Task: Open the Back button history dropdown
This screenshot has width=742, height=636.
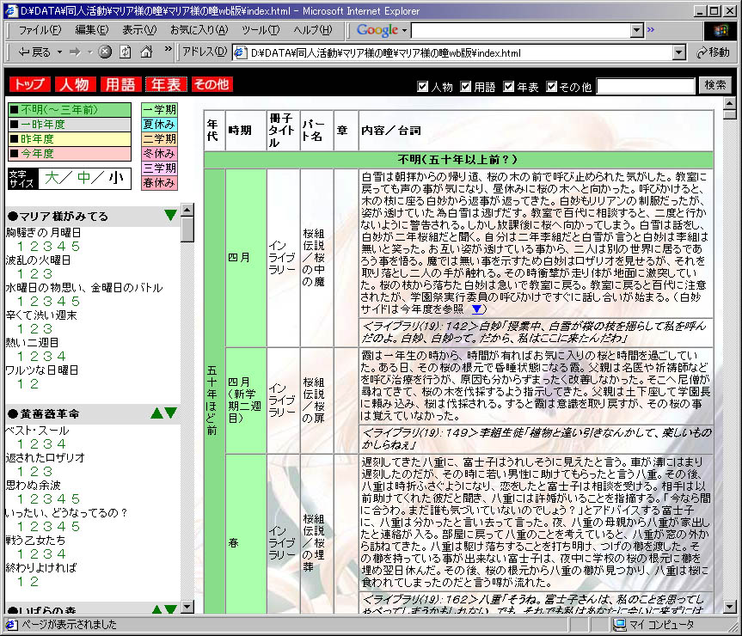Action: pos(59,52)
